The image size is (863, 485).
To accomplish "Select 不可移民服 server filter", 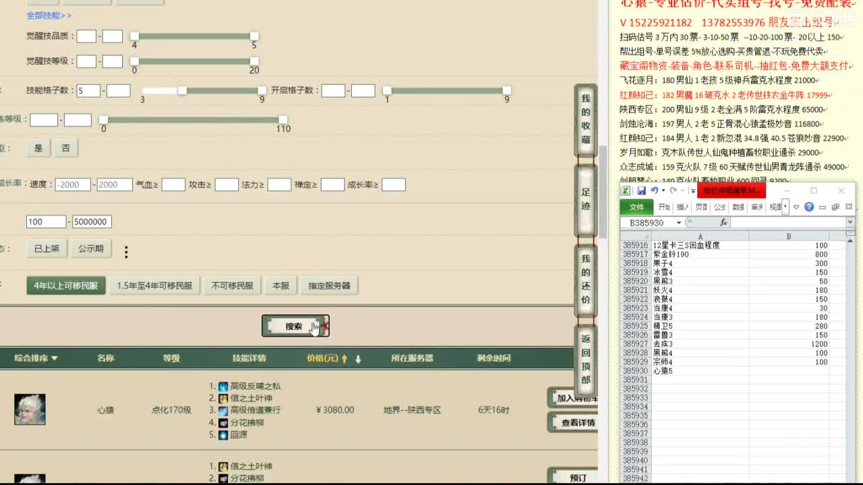I will [232, 286].
